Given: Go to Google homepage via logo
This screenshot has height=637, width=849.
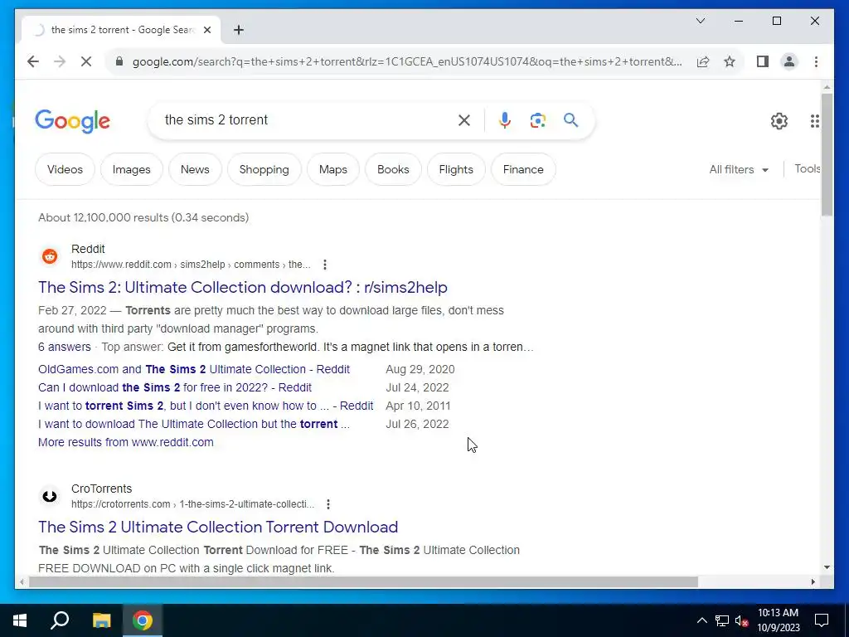Looking at the screenshot, I should [73, 121].
